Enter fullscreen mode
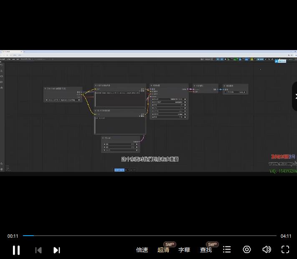Image resolution: width=297 pixels, height=259 pixels. 285,249
